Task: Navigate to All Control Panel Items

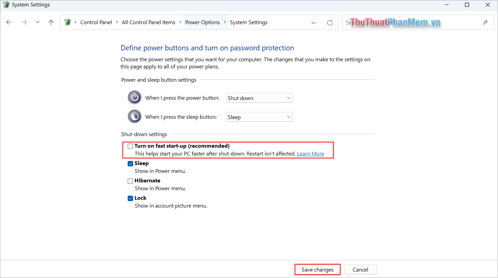Action: (x=148, y=22)
